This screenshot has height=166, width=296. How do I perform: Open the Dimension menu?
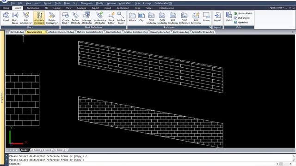pos(86,3)
